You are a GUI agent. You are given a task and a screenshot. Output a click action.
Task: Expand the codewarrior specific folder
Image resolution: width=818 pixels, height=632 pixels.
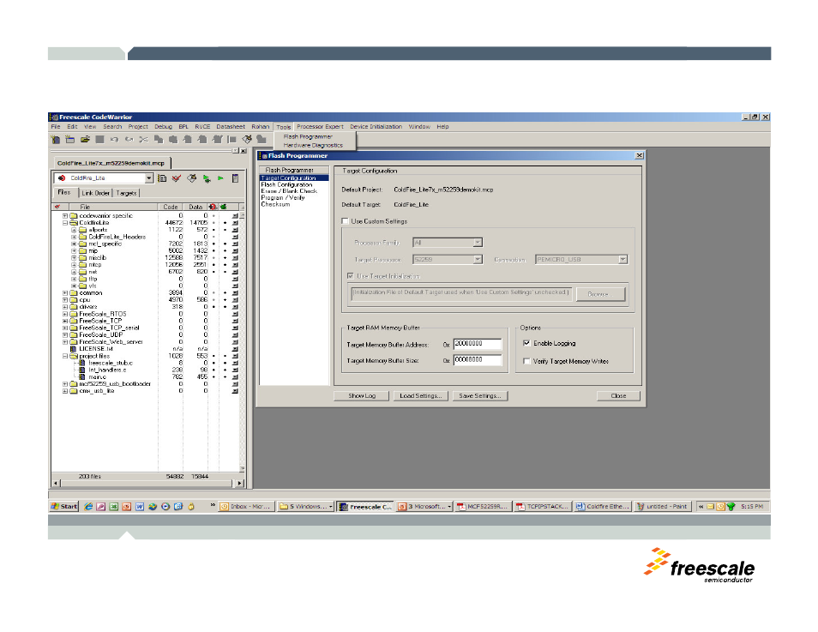[x=65, y=215]
